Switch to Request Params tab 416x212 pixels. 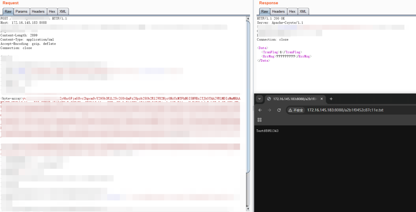pyautogui.click(x=21, y=12)
